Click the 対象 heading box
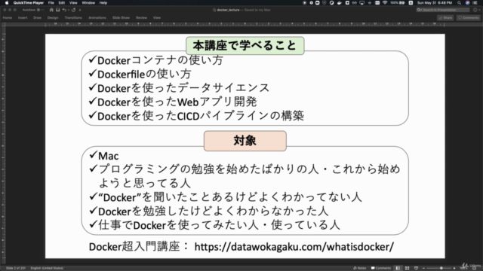Image resolution: width=483 pixels, height=271 pixels. click(x=245, y=141)
